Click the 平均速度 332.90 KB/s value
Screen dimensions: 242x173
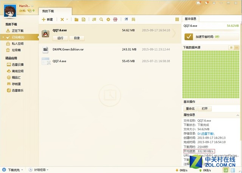click(x=205, y=151)
